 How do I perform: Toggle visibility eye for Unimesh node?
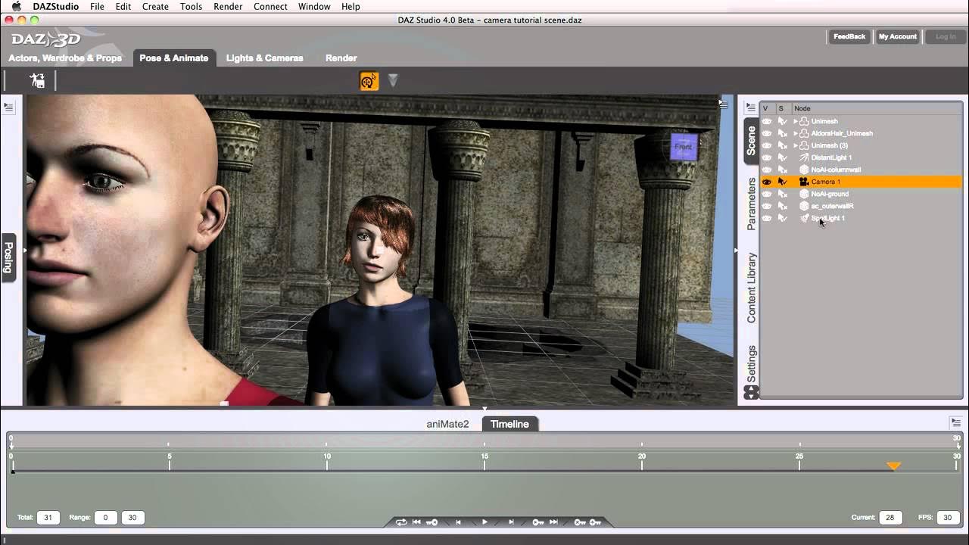point(767,121)
